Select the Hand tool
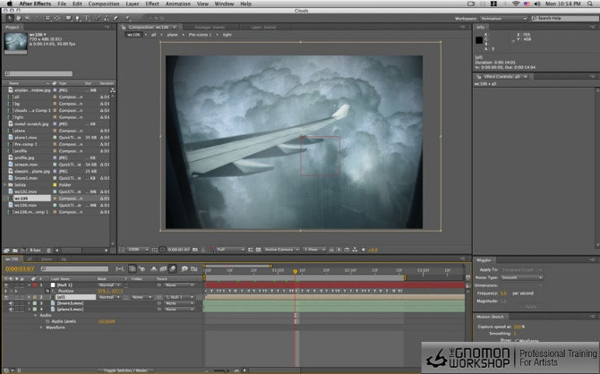The width and height of the screenshot is (600, 374). 19,18
